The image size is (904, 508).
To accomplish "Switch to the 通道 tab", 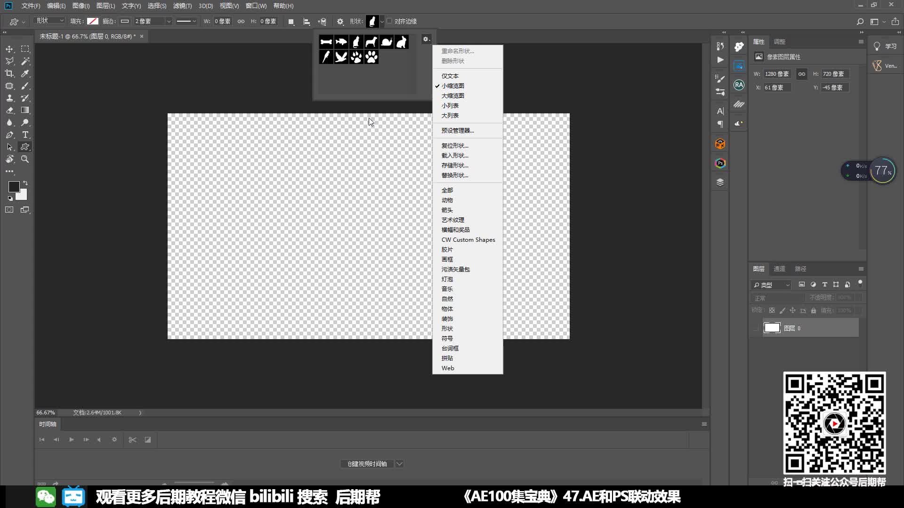I will click(779, 269).
